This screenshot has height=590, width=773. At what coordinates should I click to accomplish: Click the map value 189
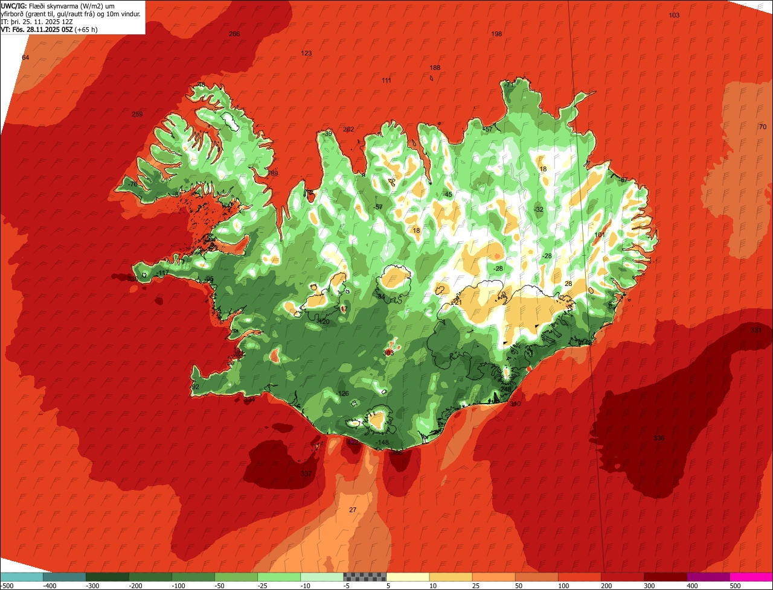[x=273, y=173]
